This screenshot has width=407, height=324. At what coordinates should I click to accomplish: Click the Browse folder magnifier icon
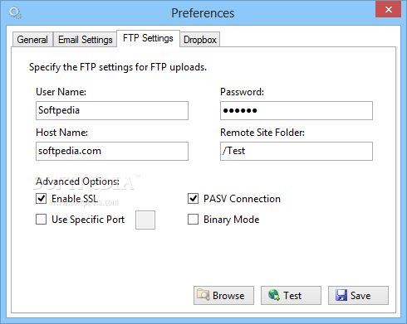click(203, 295)
